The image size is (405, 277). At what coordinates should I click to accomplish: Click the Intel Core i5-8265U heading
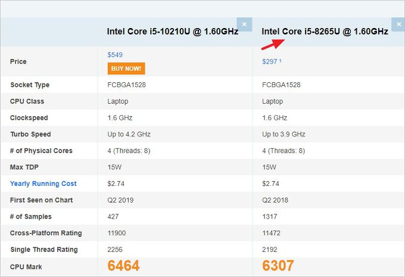(325, 32)
